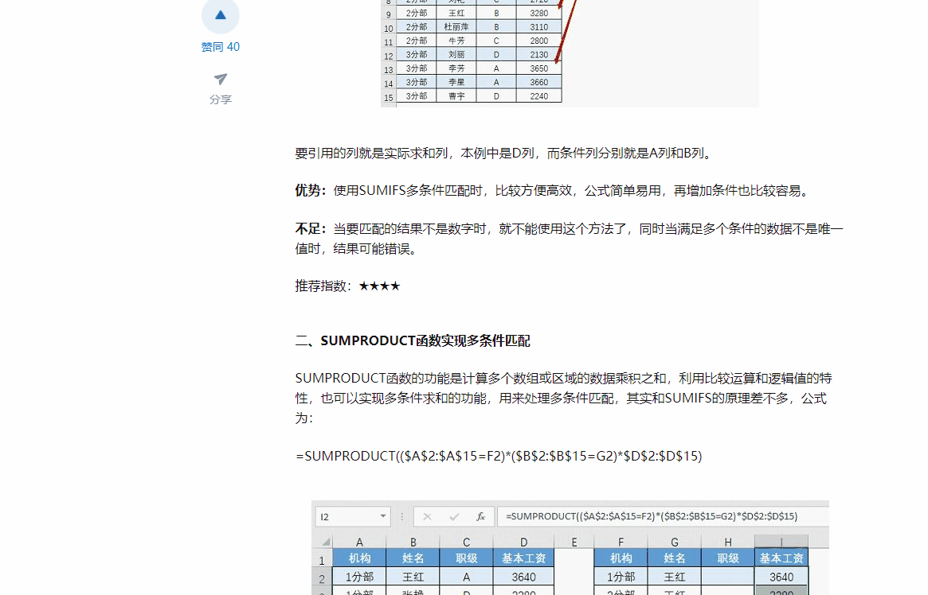The width and height of the screenshot is (928, 595).
Task: Select column D header labeled 基本工资
Action: point(523,558)
